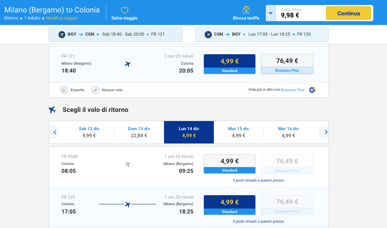Select Sab 12 dic date tab

coord(89,132)
